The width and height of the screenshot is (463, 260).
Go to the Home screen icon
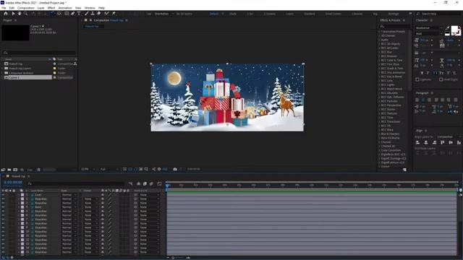click(6, 14)
